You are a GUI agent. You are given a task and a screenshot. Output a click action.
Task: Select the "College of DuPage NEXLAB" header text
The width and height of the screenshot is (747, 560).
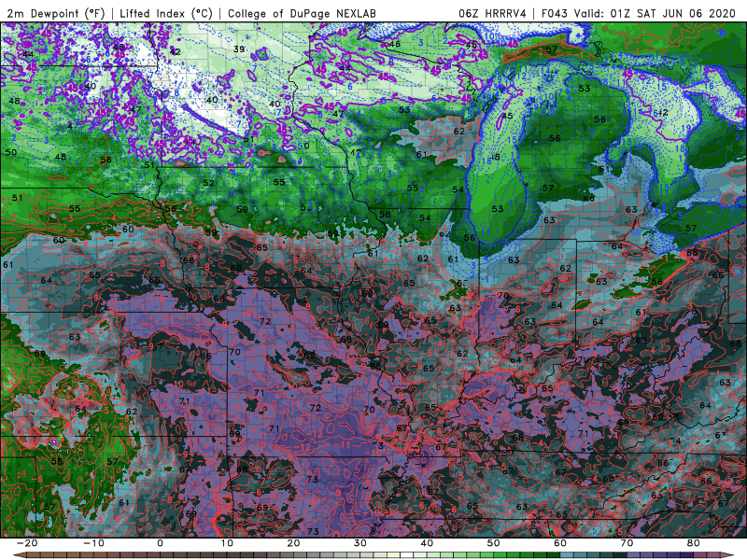tap(302, 13)
